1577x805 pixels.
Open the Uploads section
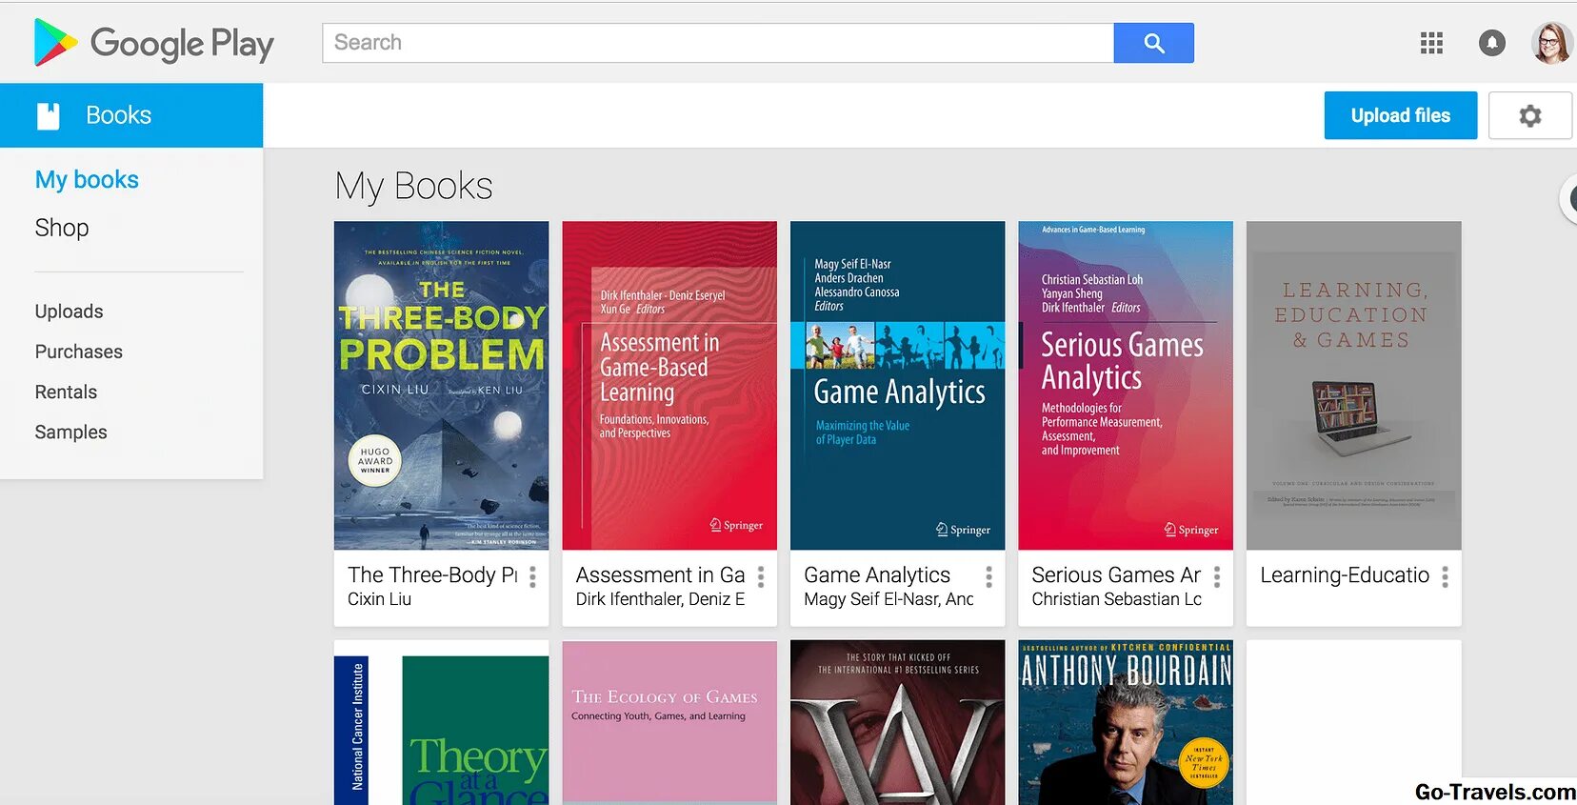pyautogui.click(x=69, y=312)
